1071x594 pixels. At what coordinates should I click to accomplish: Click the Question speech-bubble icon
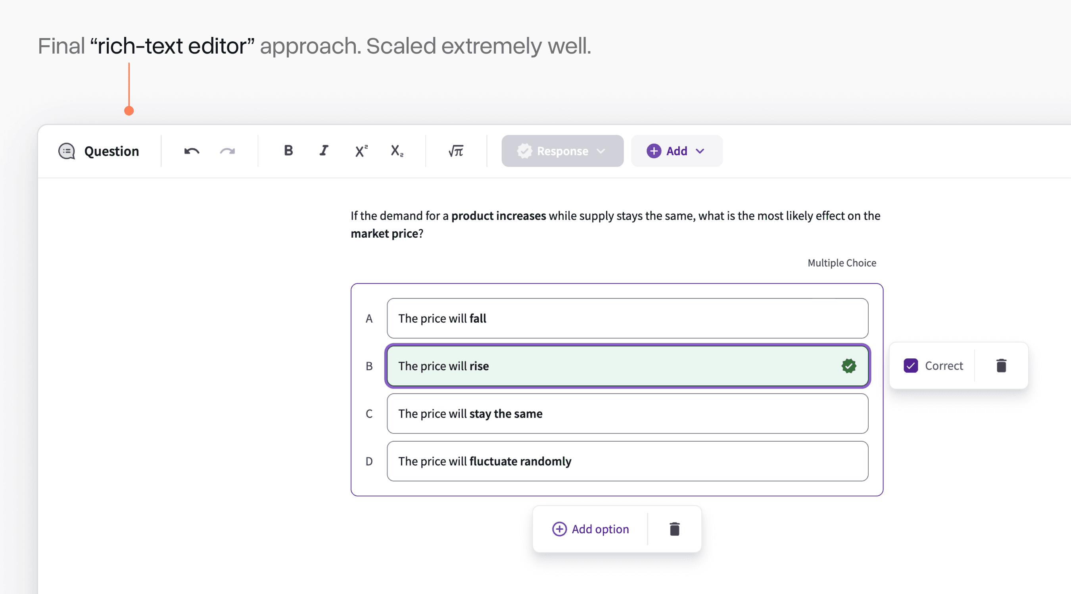[x=67, y=151]
